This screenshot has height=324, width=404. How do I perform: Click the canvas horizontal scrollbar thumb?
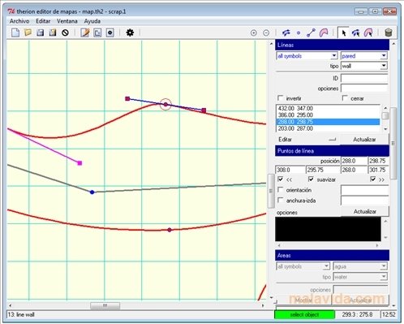coord(105,305)
